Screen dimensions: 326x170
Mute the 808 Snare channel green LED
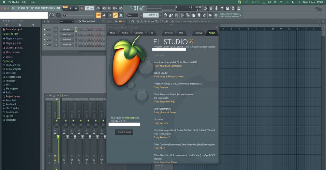[44, 45]
